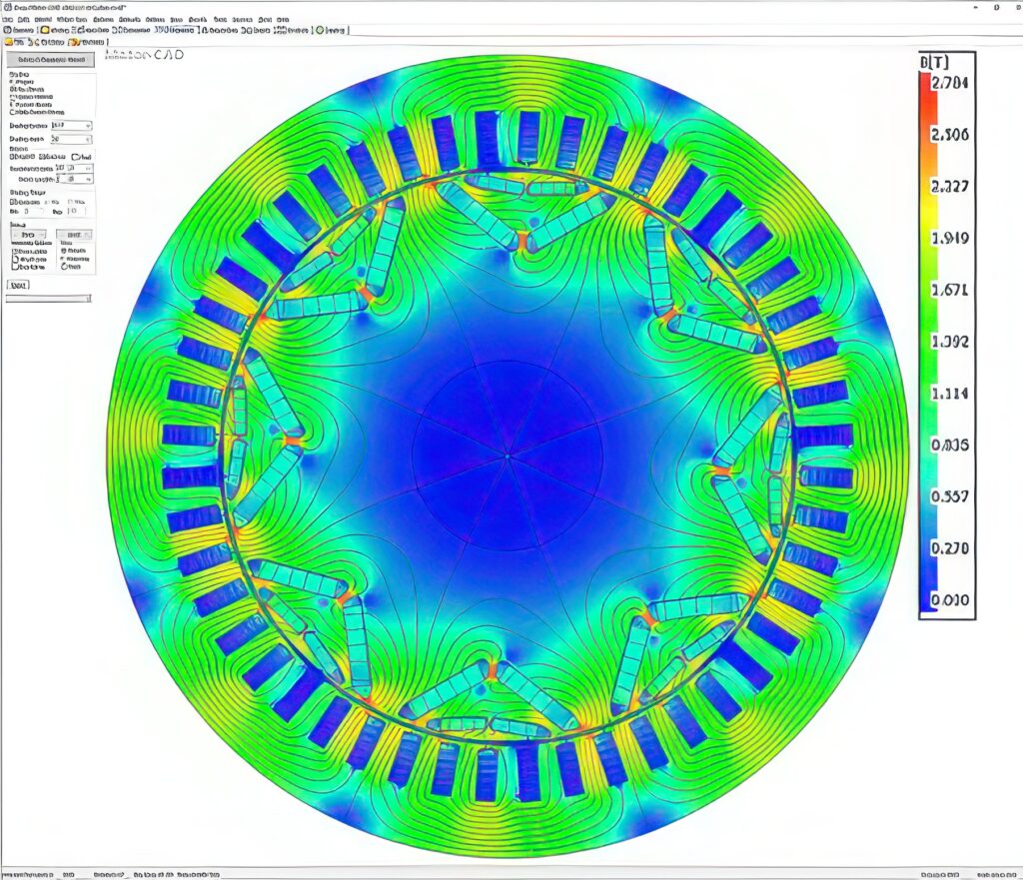This screenshot has width=1023, height=880.
Task: Tick the bottom-left checkbox in the side panel
Action: click(x=14, y=266)
